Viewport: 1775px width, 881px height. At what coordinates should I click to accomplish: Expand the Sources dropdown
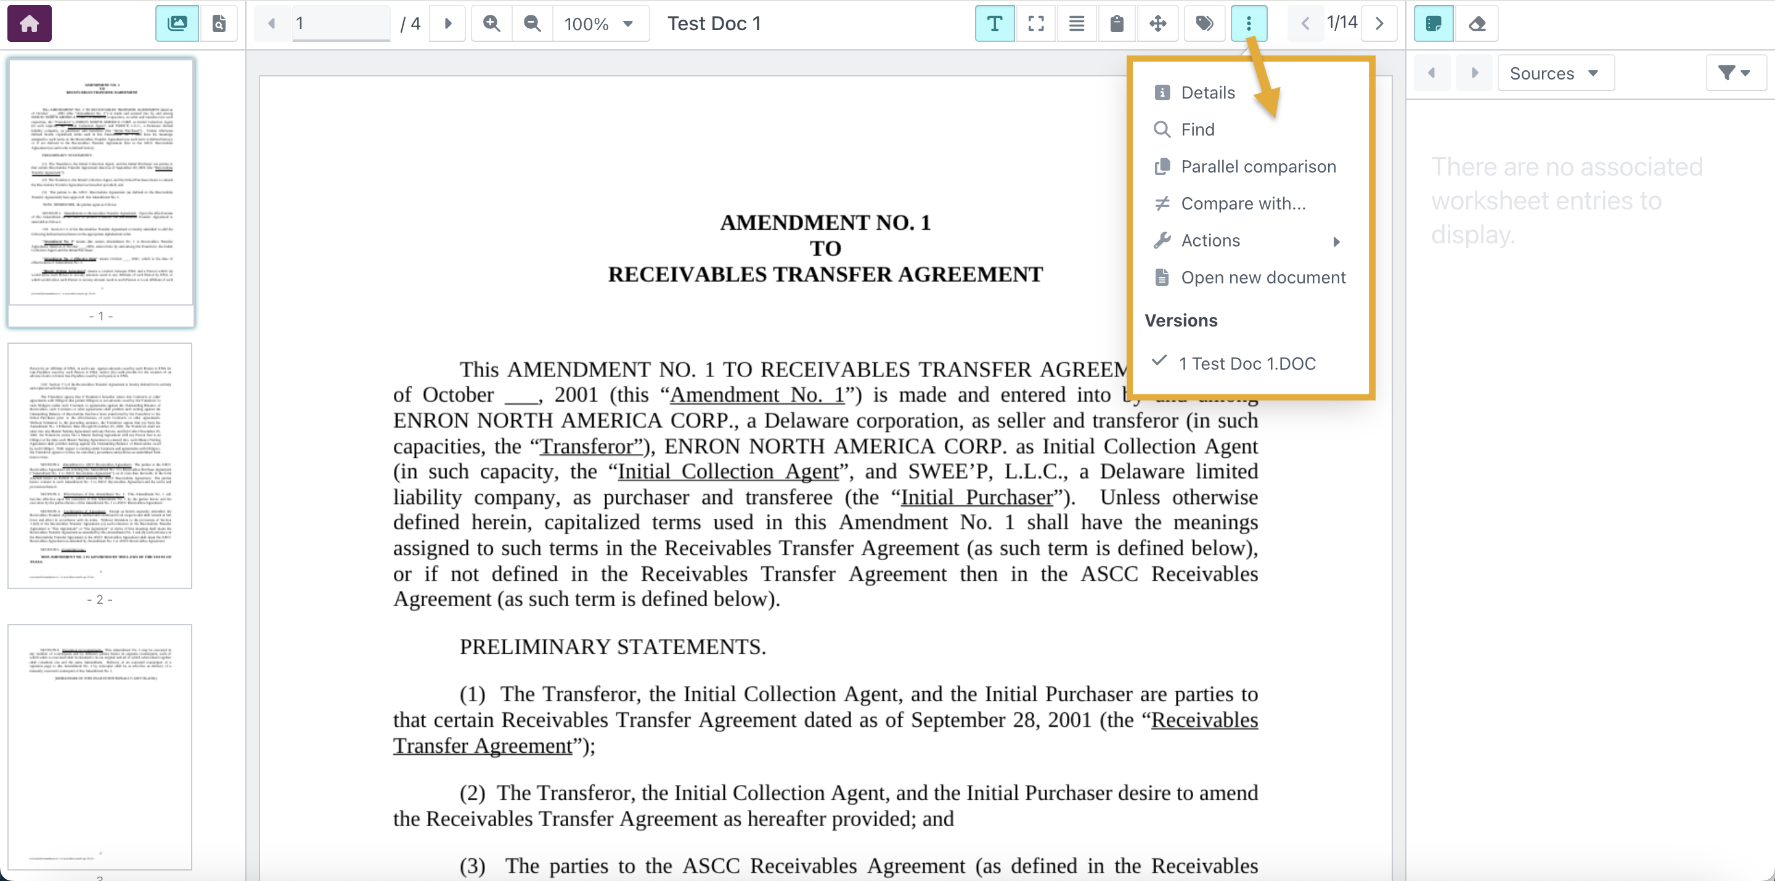[x=1554, y=73]
